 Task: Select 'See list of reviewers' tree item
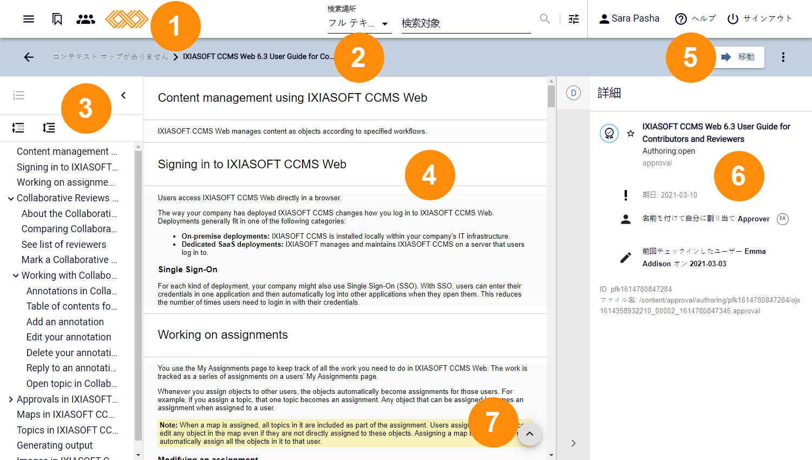pyautogui.click(x=64, y=245)
